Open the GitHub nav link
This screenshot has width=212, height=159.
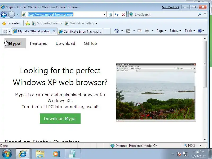(x=90, y=43)
